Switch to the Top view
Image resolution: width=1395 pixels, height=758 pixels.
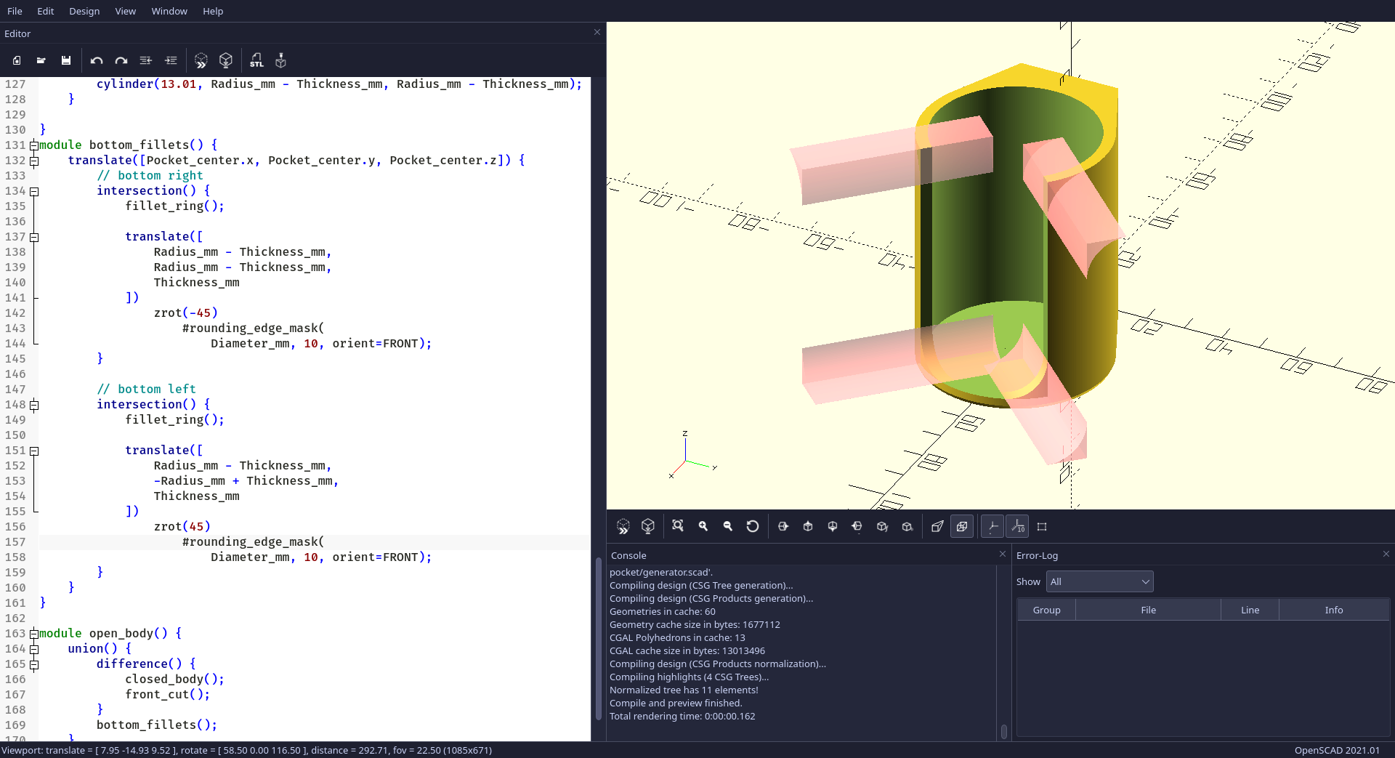[808, 526]
